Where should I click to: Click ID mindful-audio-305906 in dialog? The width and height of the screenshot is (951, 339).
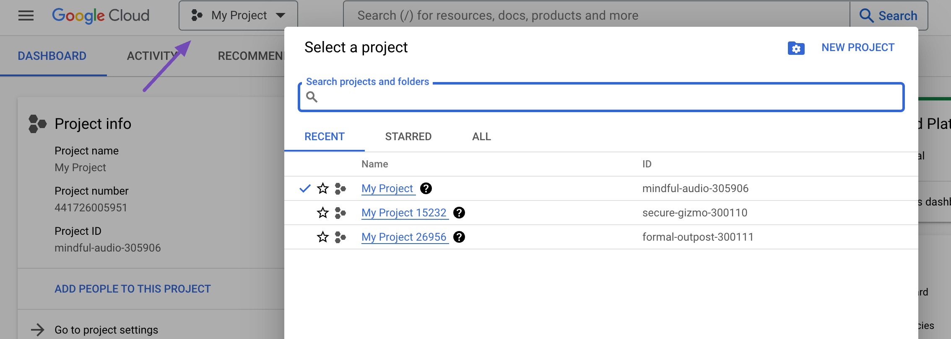pyautogui.click(x=695, y=188)
